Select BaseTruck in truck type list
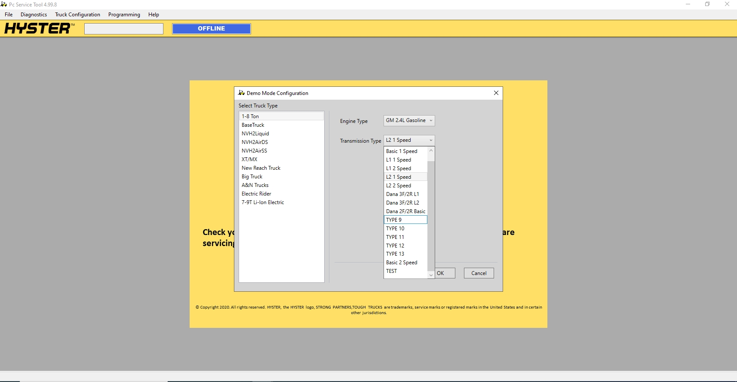737x382 pixels. click(281, 125)
